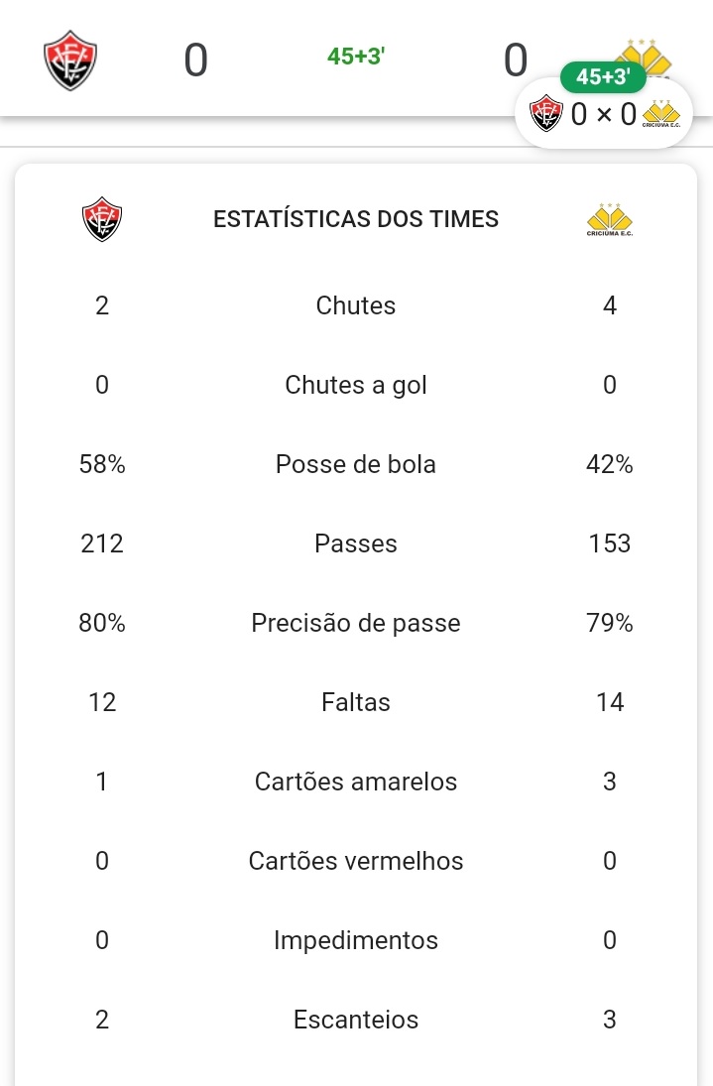Tap Vitória crest inside floating score bubble
This screenshot has height=1086, width=713.
click(546, 113)
